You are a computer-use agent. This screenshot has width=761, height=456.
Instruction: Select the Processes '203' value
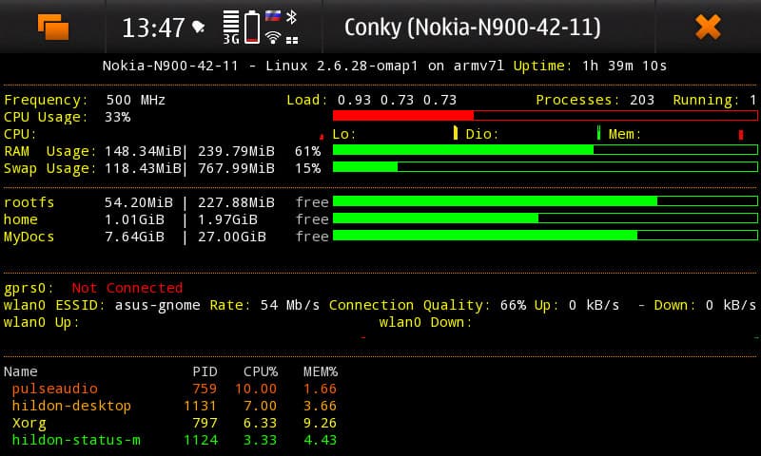click(642, 101)
